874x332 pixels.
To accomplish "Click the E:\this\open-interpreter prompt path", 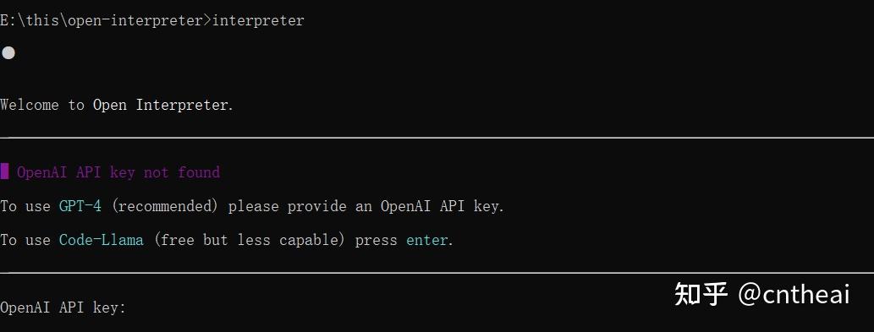I will click(104, 21).
